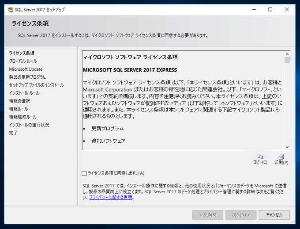300x229 pixels.
Task: Click the キャンセル button
Action: click(x=274, y=215)
